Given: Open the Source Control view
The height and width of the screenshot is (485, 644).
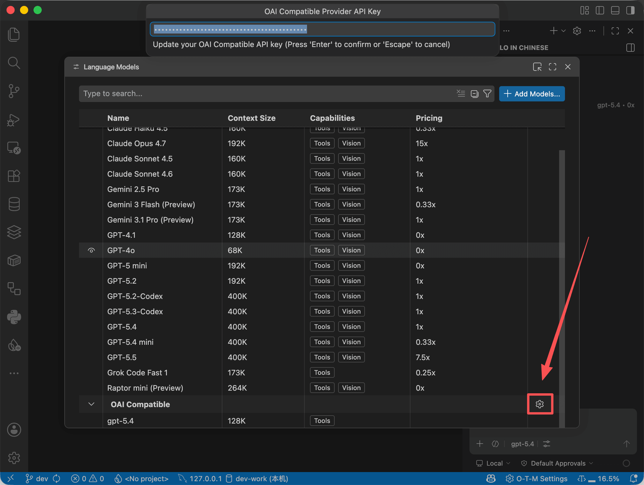Looking at the screenshot, I should [x=14, y=91].
